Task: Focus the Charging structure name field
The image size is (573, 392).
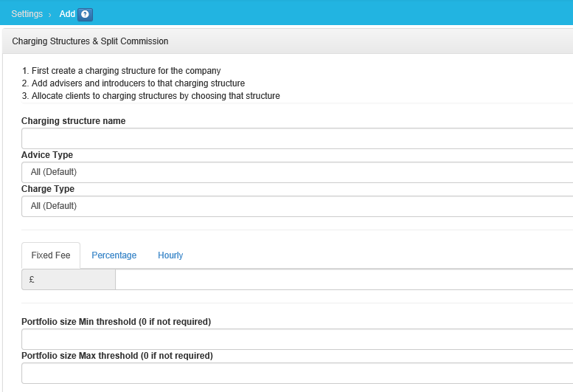Action: (296, 139)
